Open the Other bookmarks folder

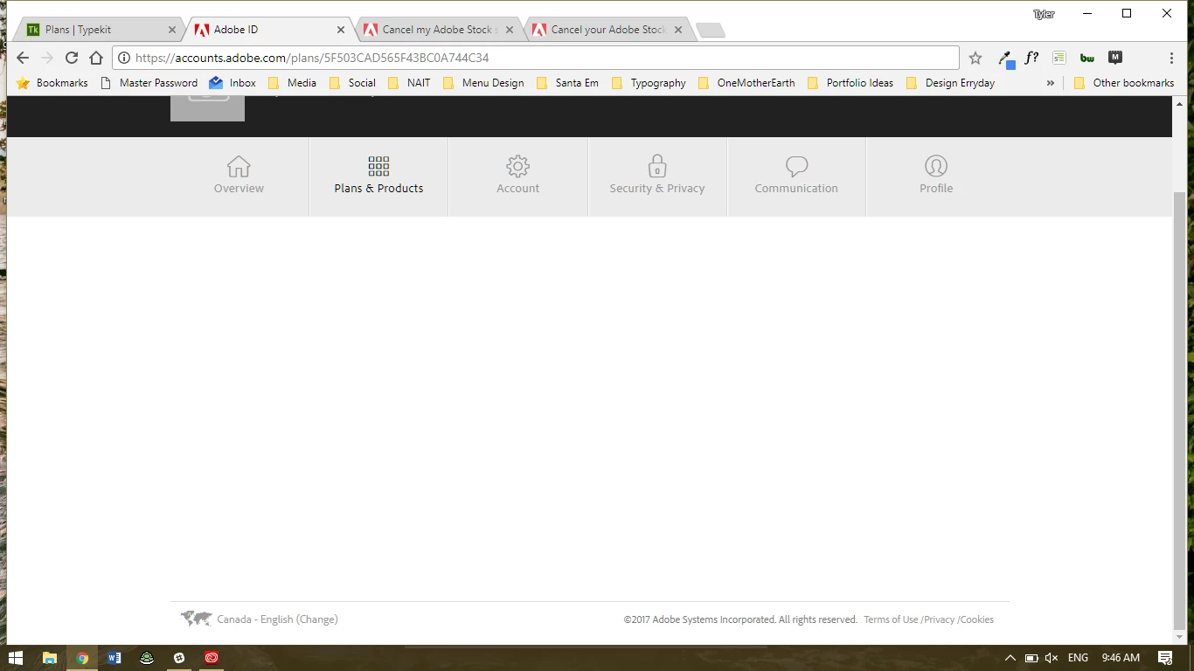click(1124, 83)
